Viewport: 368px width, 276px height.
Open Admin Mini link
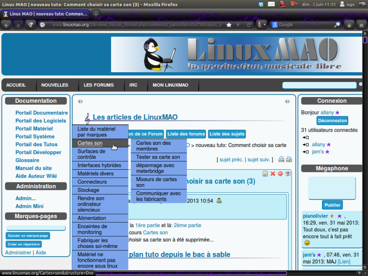coord(29,206)
